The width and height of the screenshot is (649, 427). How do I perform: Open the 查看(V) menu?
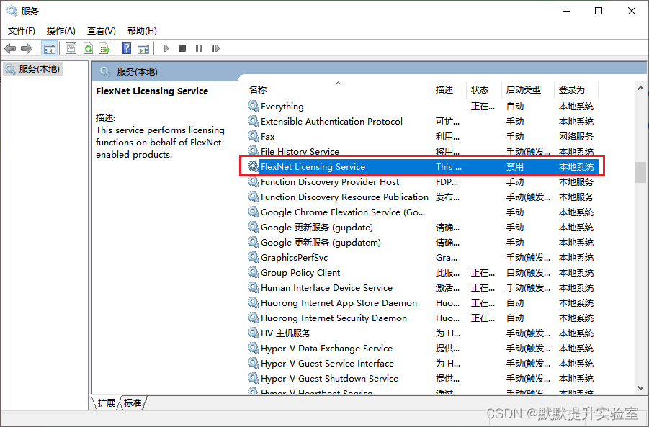[102, 31]
